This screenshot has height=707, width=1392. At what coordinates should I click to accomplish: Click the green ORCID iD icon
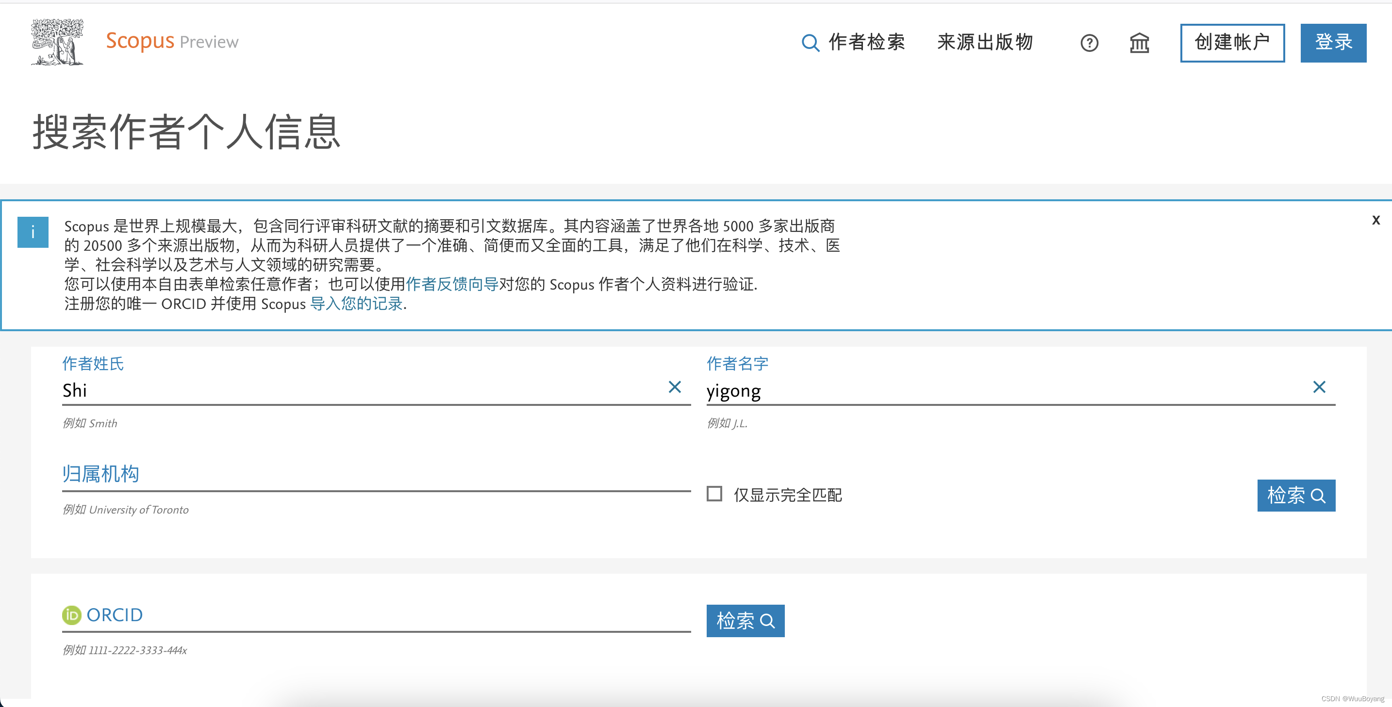point(71,615)
